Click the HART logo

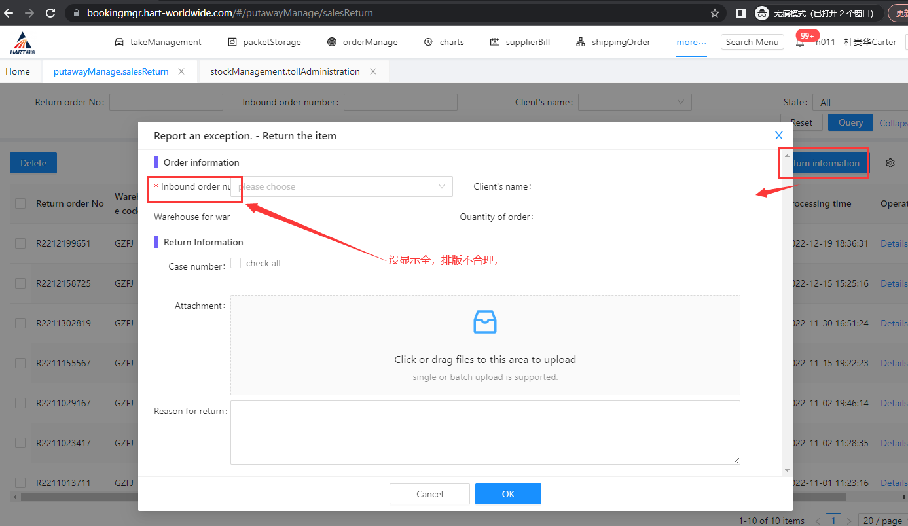point(22,43)
